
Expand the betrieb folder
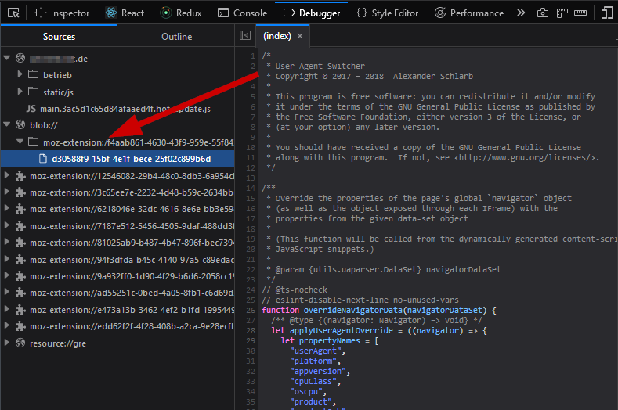click(x=20, y=74)
